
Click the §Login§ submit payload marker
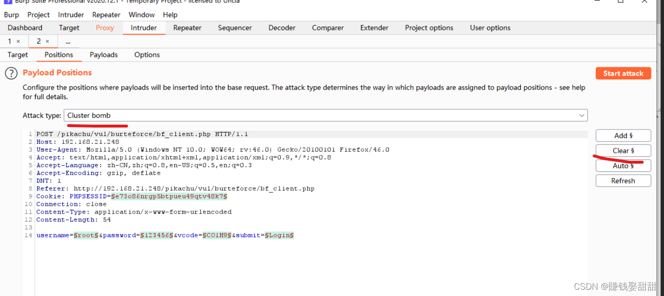click(279, 235)
